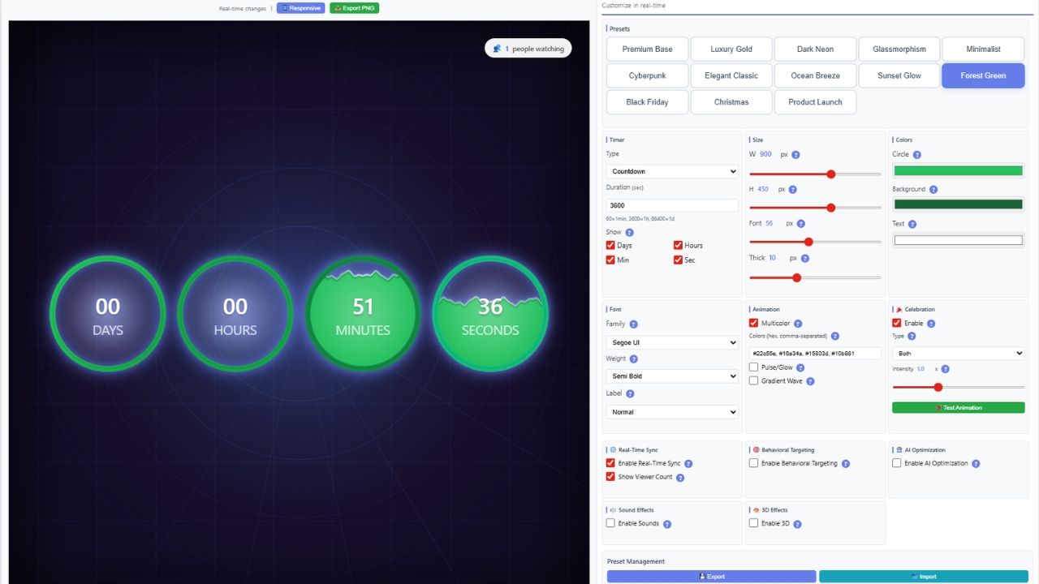Uncheck the Hours checkbox
1039x584 pixels.
tap(678, 245)
